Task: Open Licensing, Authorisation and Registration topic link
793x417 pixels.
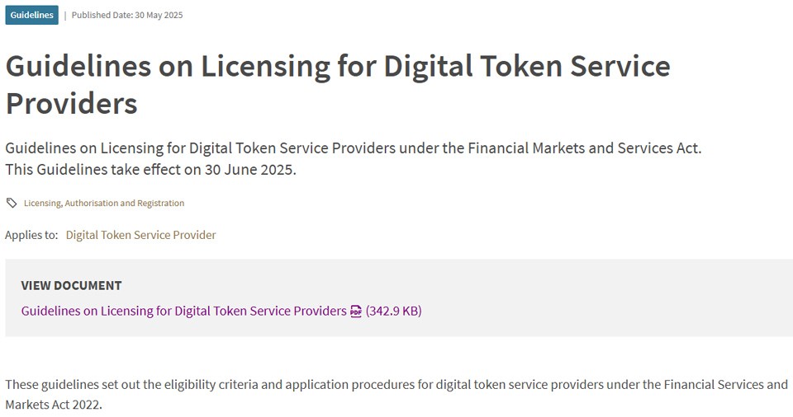Action: [104, 203]
